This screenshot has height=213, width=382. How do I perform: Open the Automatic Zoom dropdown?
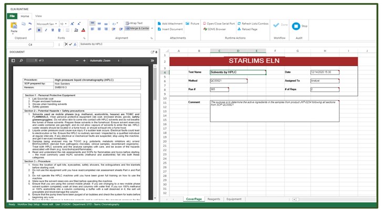coord(105,60)
